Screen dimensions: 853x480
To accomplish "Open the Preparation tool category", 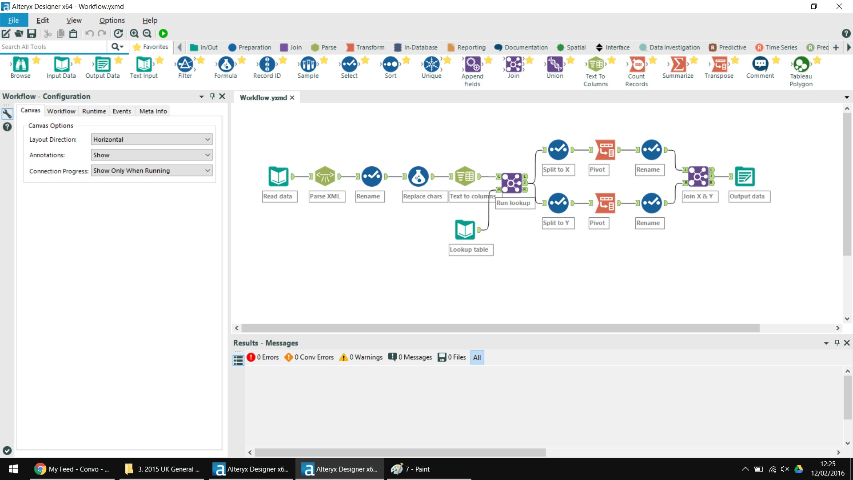I will 250,48.
